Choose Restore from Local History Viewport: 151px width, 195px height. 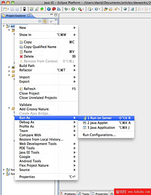coord(46,139)
